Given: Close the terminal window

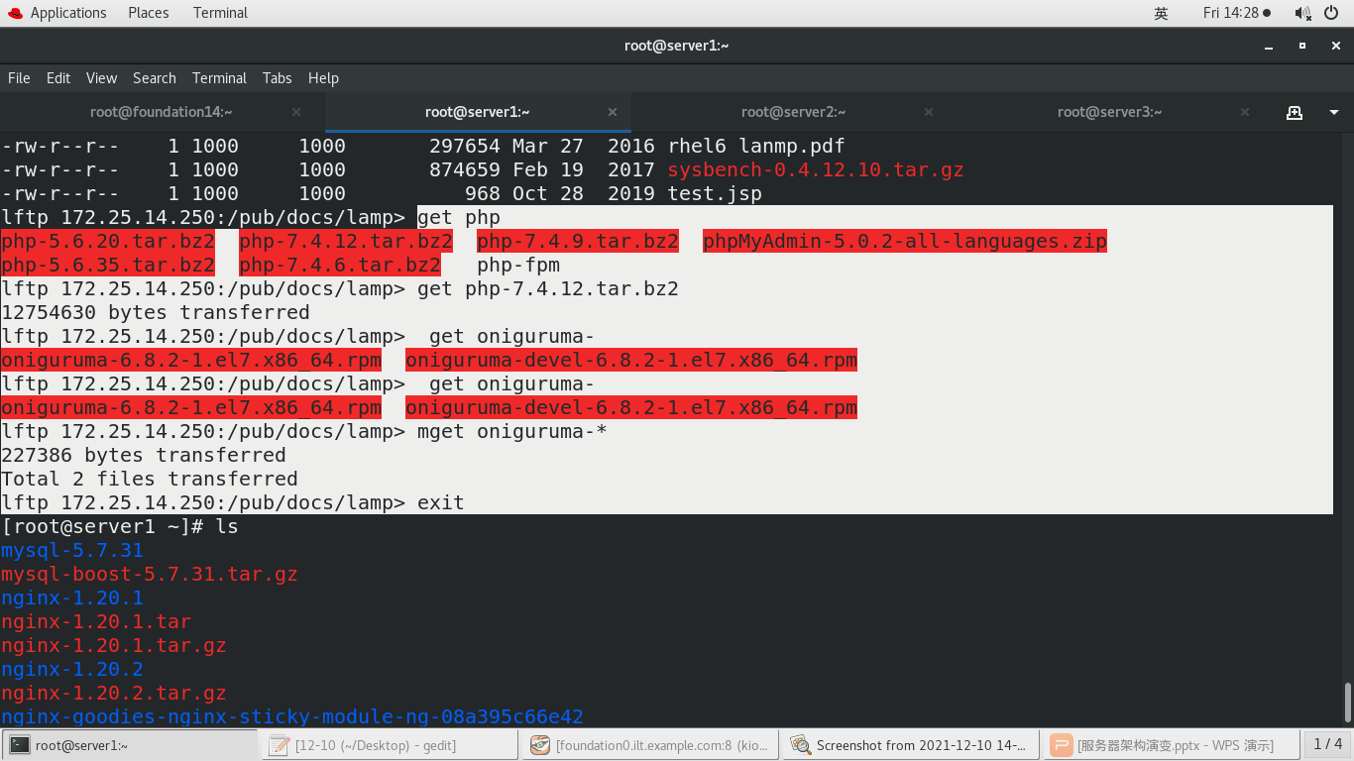Looking at the screenshot, I should (1335, 46).
